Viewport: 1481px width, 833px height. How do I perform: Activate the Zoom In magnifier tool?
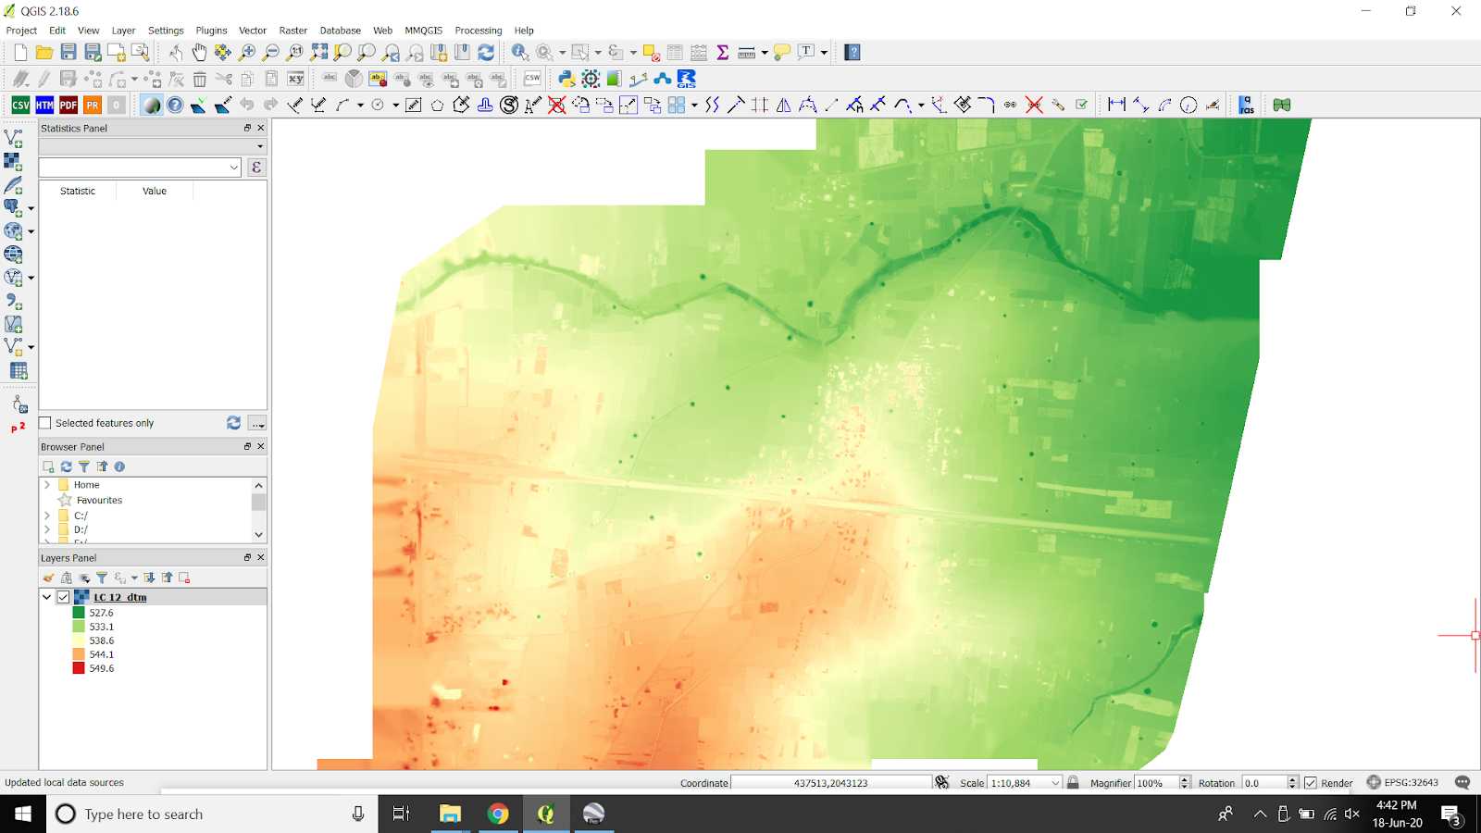click(x=247, y=53)
